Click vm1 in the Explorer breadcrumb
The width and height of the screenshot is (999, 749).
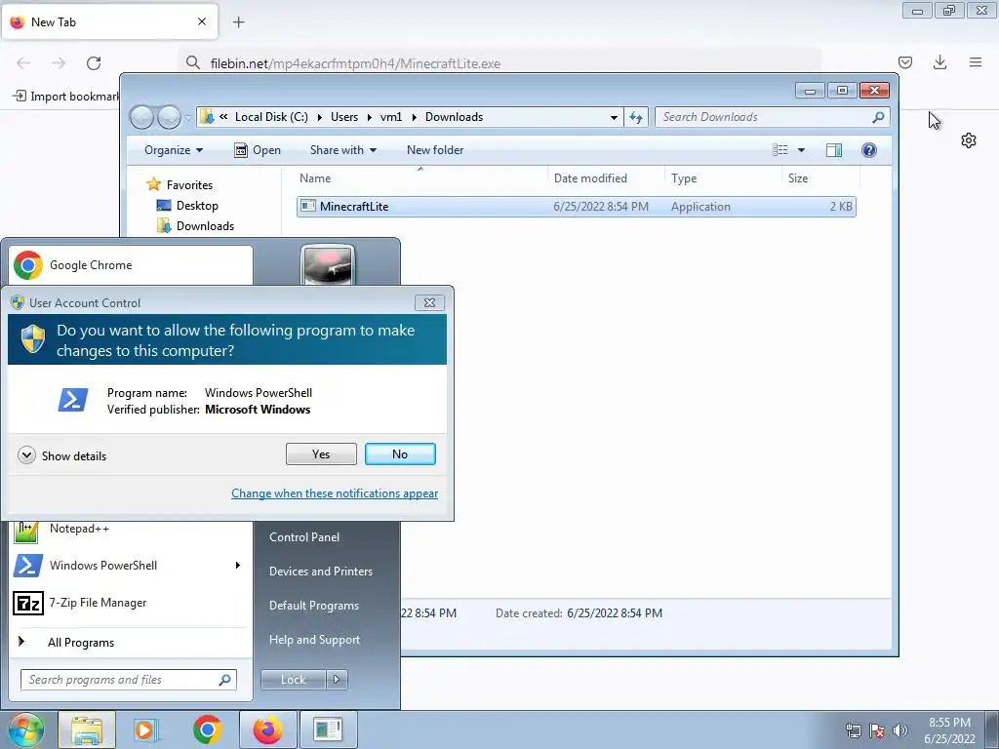[x=391, y=117]
